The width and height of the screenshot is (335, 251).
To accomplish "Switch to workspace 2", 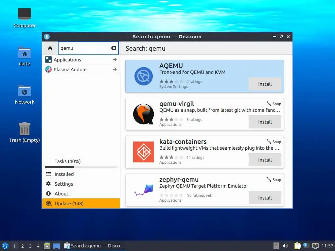I will 23,246.
